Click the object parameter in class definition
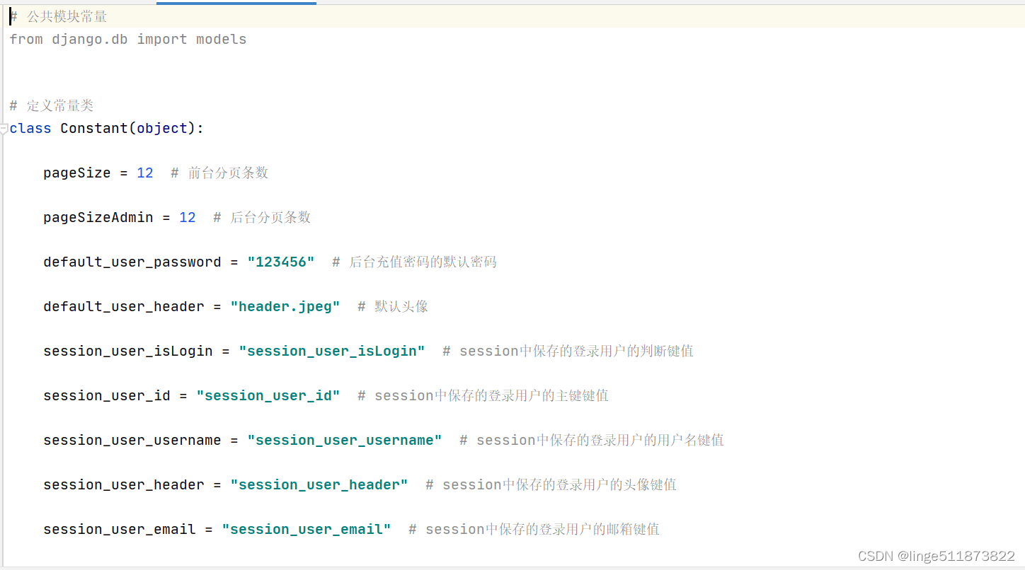The image size is (1025, 570). (161, 128)
